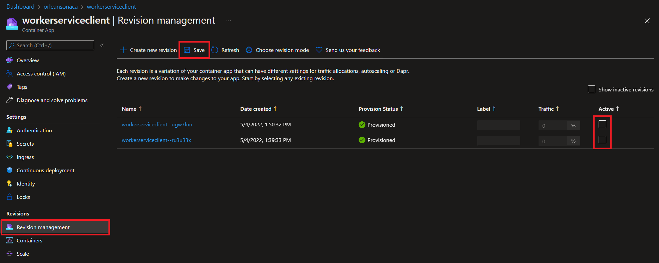
Task: Click the Revision management sidebar icon
Action: tap(10, 227)
